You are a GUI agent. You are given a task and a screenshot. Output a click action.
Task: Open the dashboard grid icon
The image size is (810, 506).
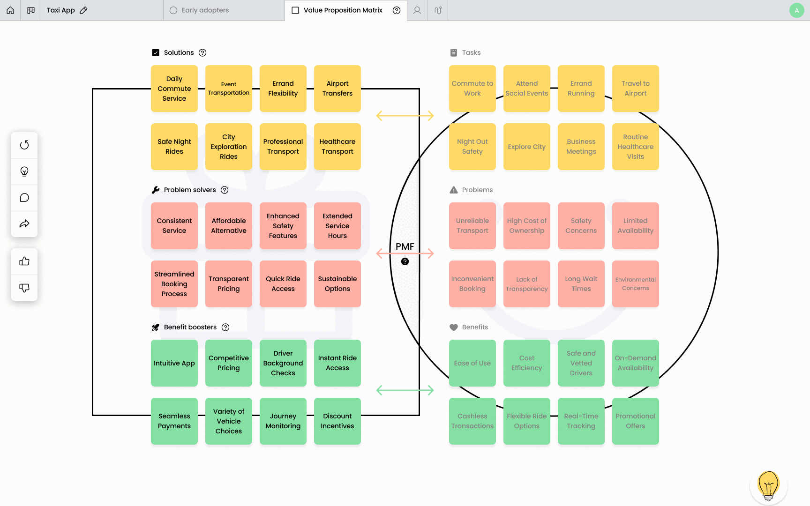[x=31, y=10]
